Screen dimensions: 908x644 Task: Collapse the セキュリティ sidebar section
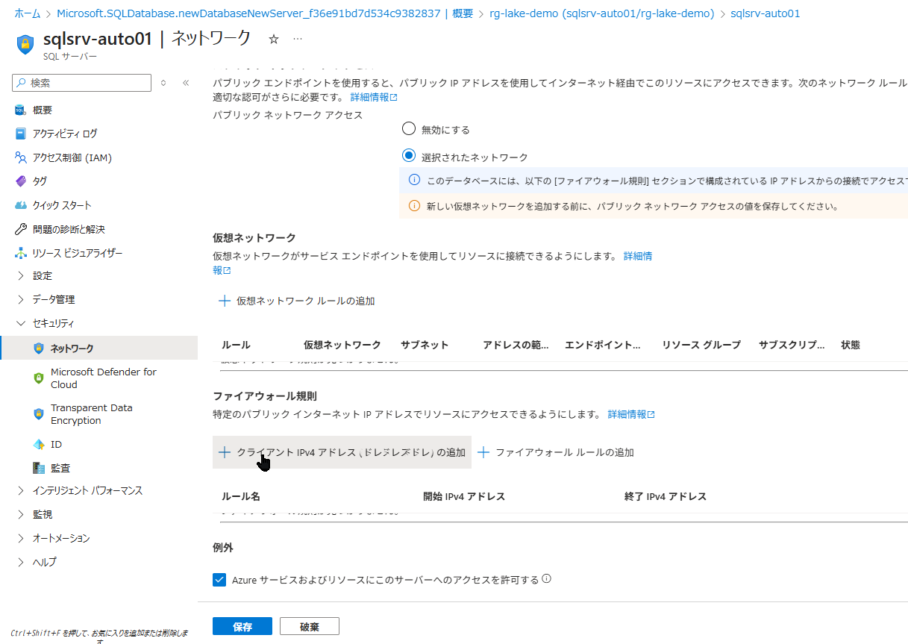(53, 323)
